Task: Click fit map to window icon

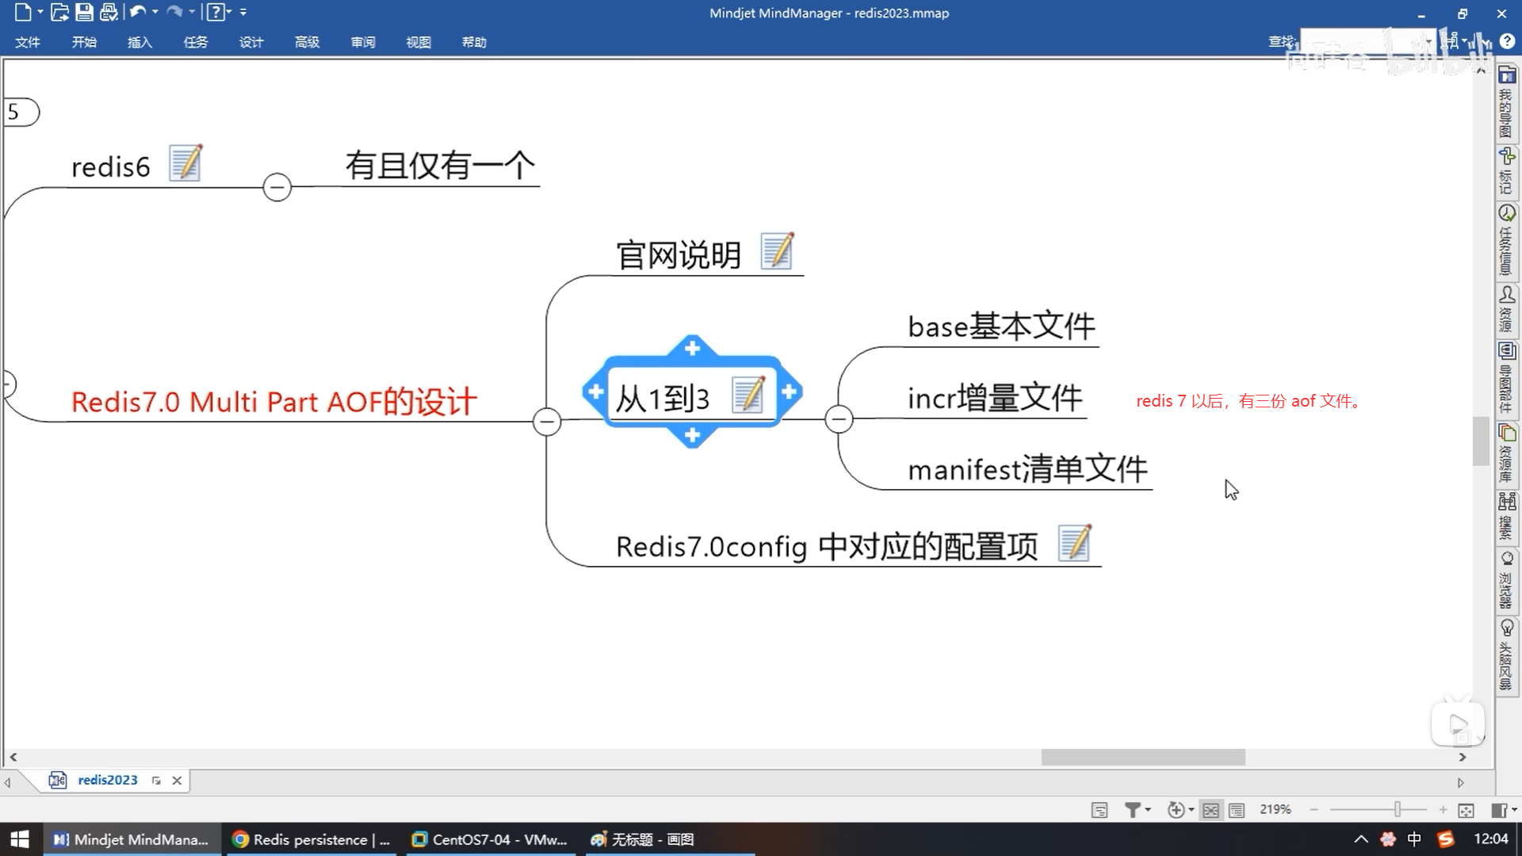Action: [1466, 809]
